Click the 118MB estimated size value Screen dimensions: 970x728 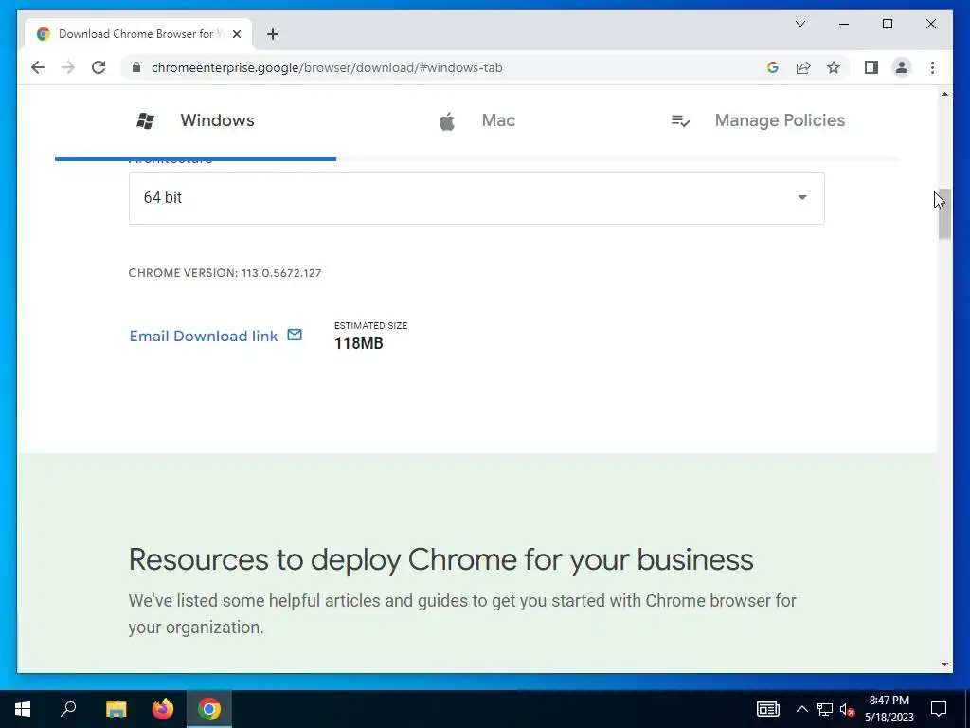[359, 343]
